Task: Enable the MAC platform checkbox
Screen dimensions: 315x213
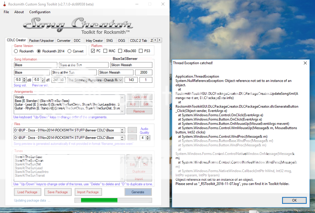Action: pos(105,51)
